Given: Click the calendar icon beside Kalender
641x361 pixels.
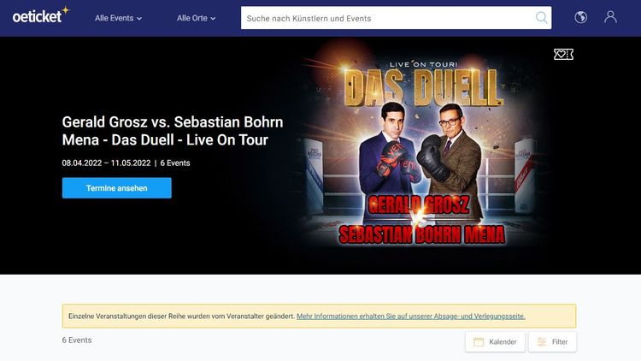Looking at the screenshot, I should pos(479,342).
